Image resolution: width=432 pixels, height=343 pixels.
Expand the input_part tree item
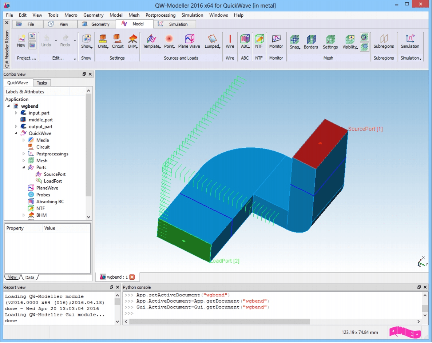[x=16, y=113]
